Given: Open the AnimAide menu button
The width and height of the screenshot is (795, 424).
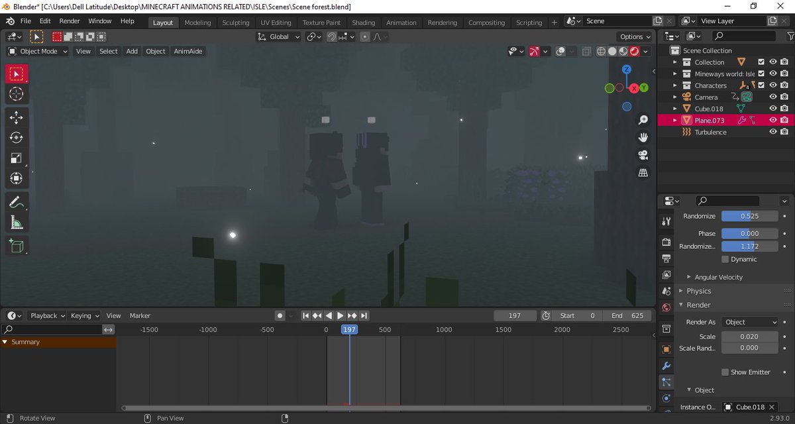Looking at the screenshot, I should coord(188,51).
